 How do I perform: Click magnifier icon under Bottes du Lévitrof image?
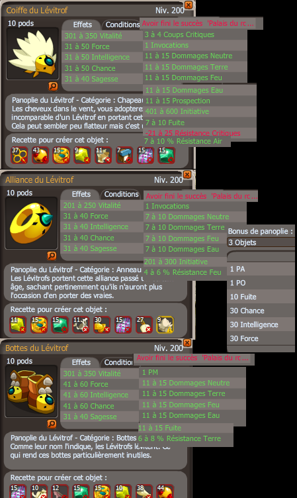point(52,424)
